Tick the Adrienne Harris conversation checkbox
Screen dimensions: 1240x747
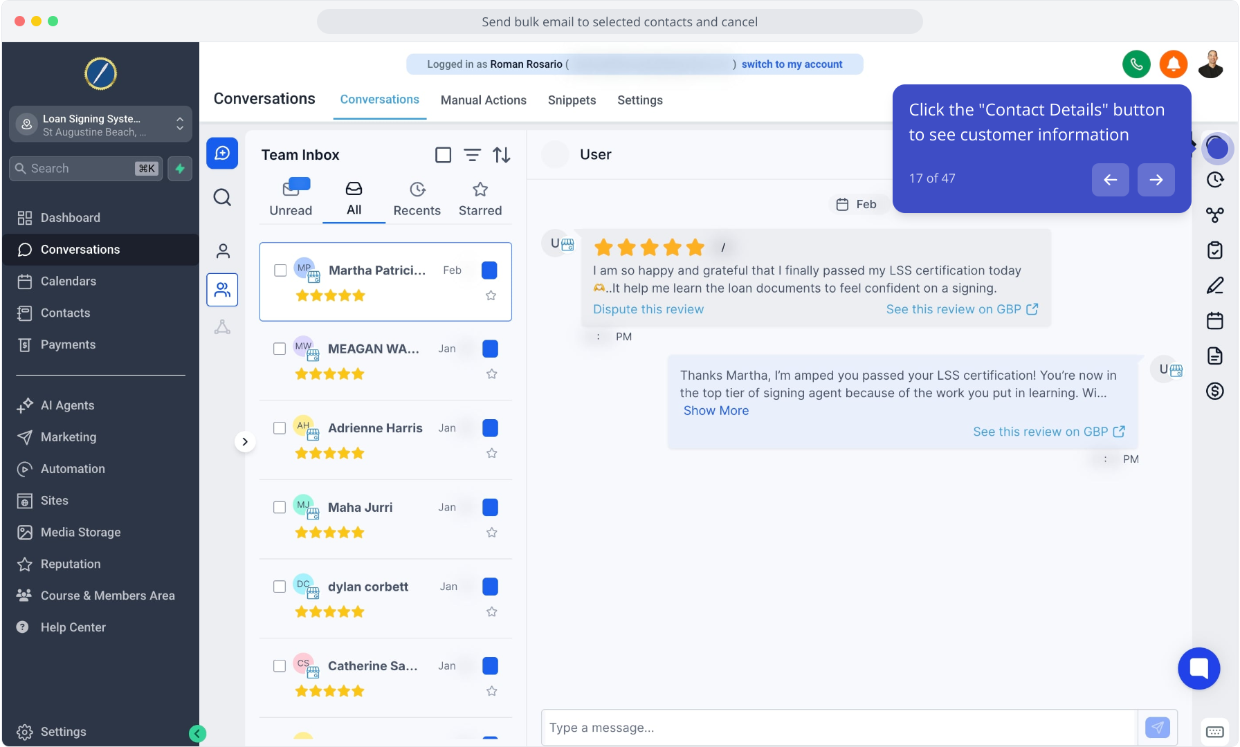click(x=280, y=428)
